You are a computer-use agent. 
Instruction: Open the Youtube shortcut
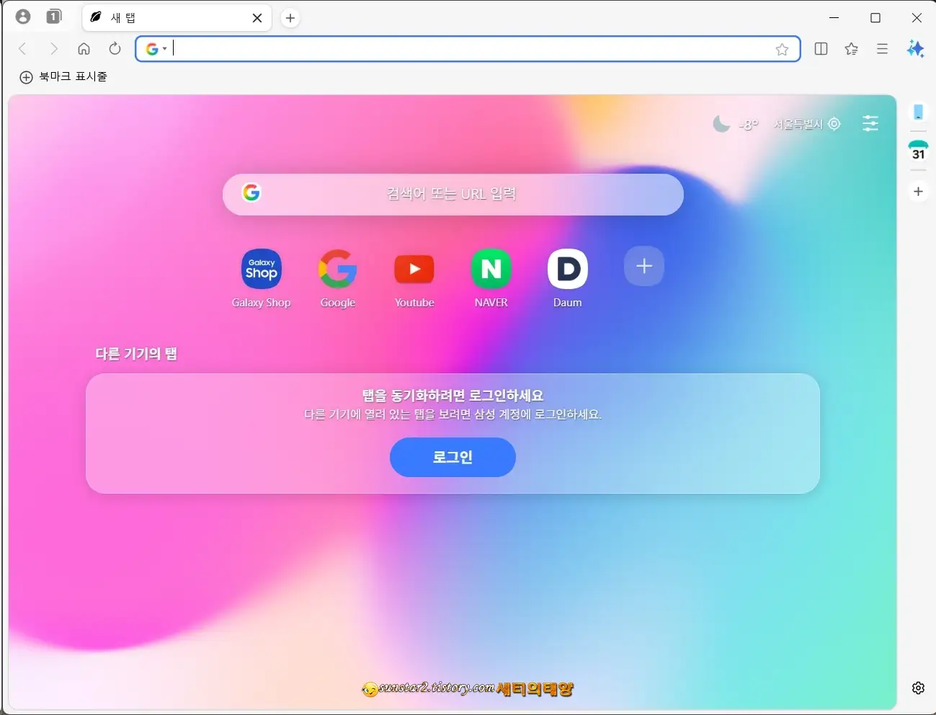(414, 267)
